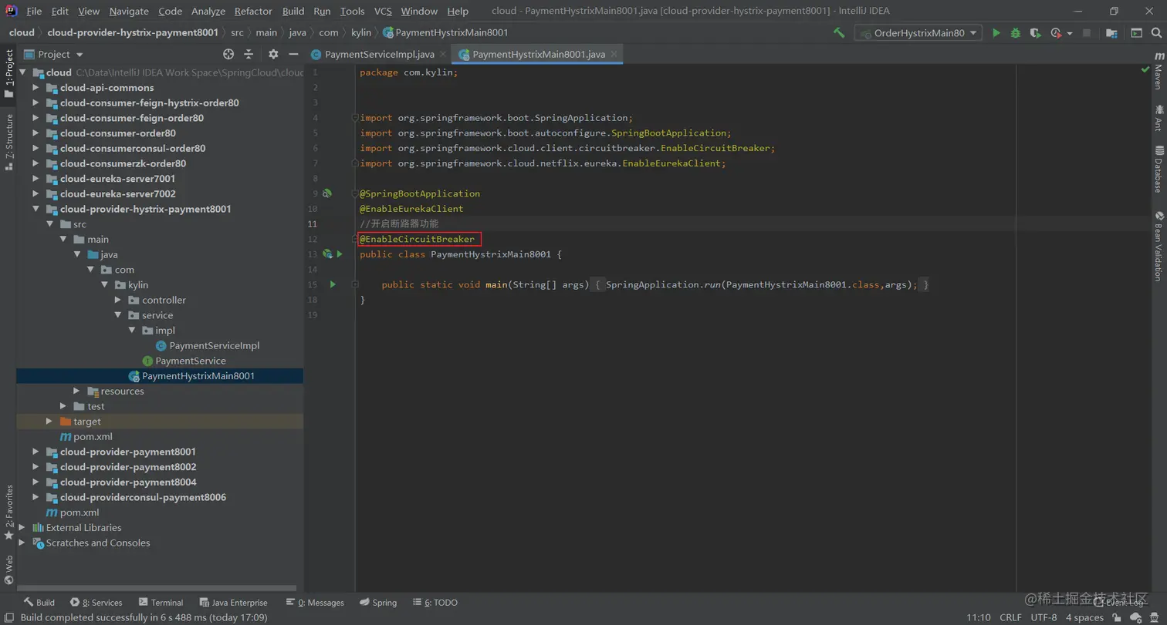Viewport: 1167px width, 625px height.
Task: Open the Refactor menu
Action: pos(253,12)
